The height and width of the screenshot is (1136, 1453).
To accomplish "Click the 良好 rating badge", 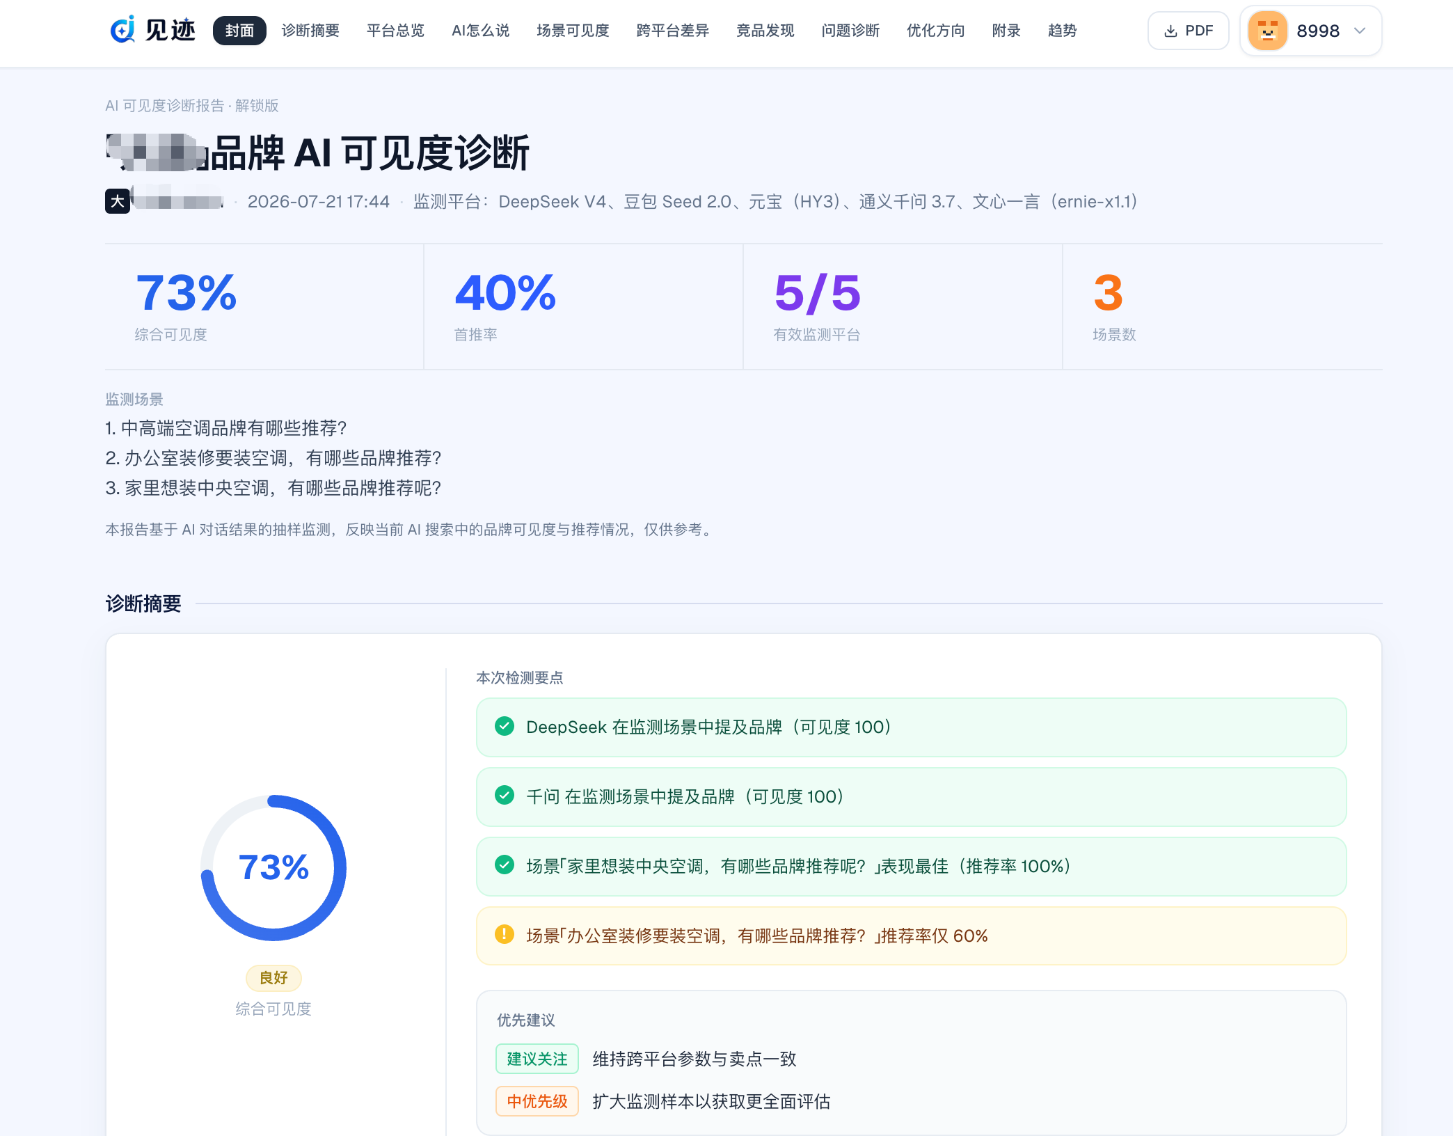I will point(273,978).
